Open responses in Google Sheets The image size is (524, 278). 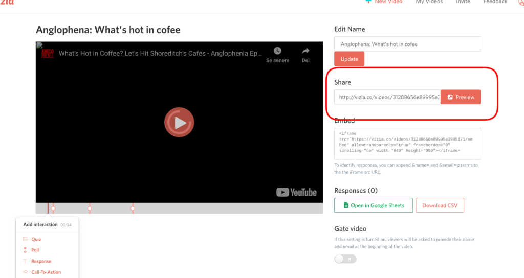[x=374, y=205]
